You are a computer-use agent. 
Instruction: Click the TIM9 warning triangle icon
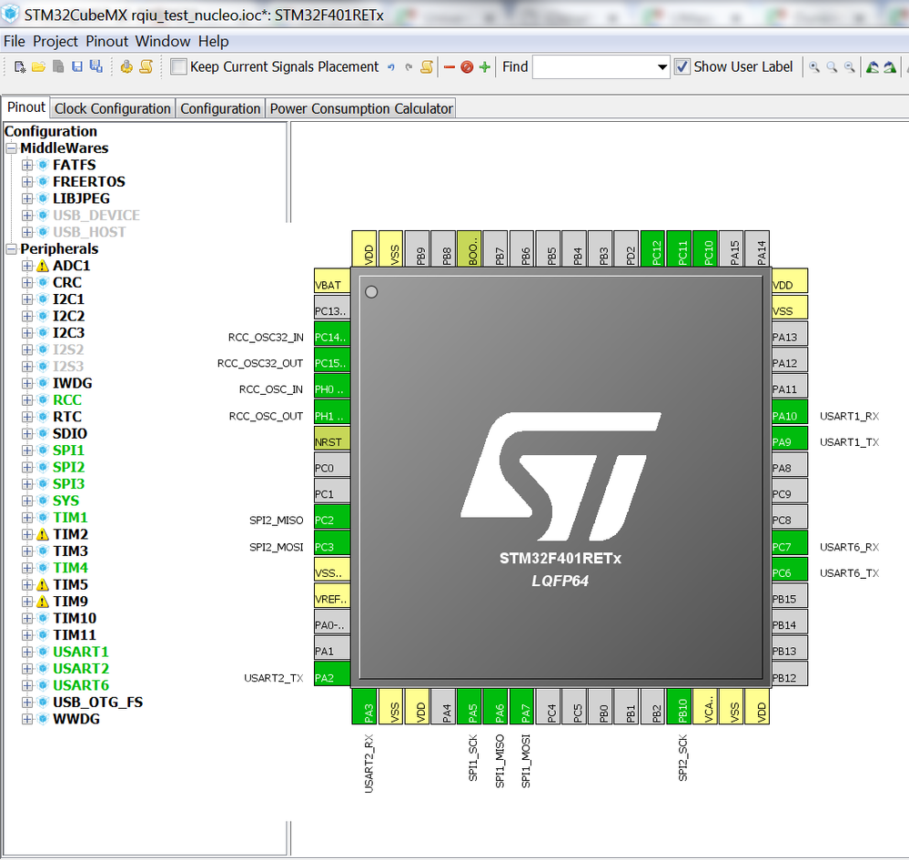(x=43, y=602)
